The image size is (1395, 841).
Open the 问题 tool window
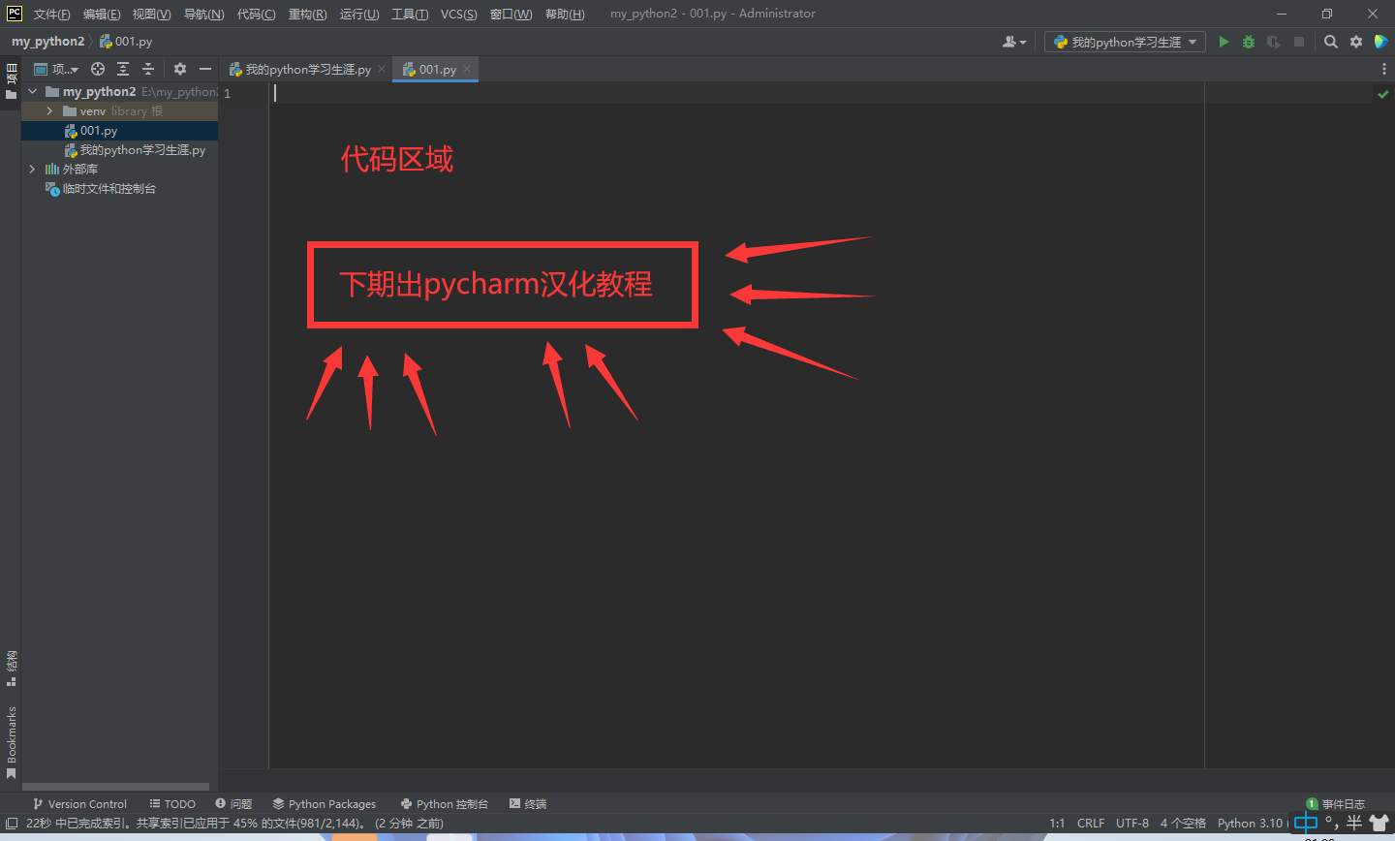pyautogui.click(x=233, y=804)
